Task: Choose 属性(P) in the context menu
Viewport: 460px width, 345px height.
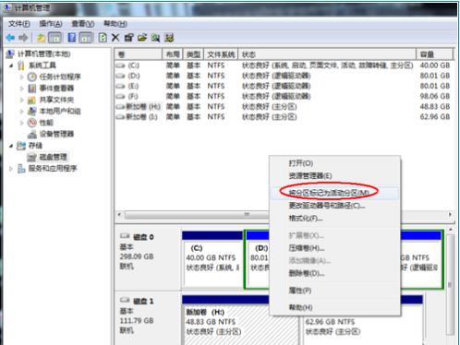Action: pos(334,291)
